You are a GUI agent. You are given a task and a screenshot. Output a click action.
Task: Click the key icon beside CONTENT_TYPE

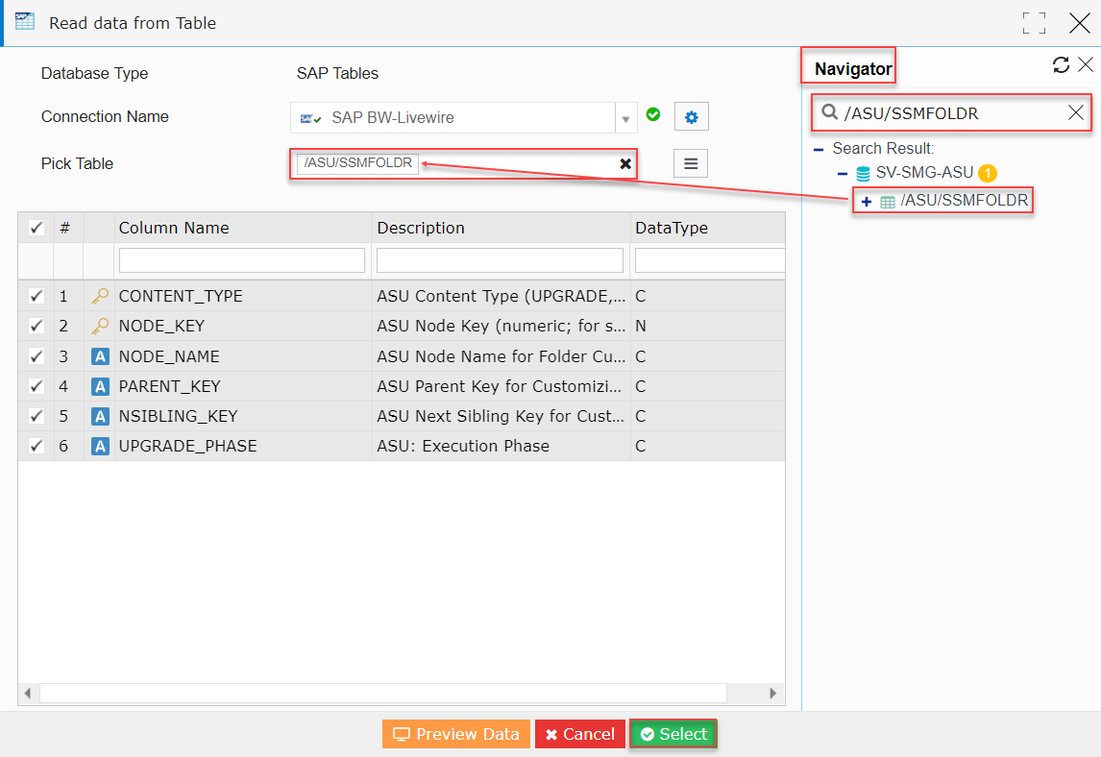point(100,296)
